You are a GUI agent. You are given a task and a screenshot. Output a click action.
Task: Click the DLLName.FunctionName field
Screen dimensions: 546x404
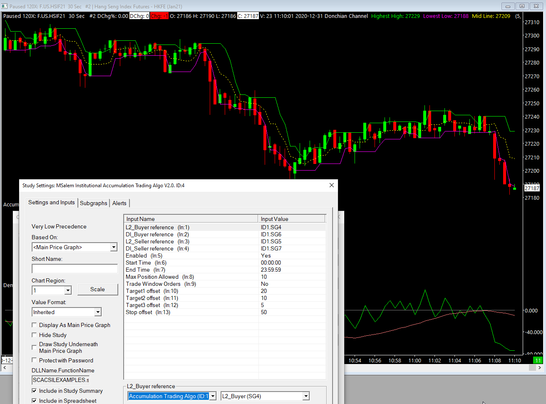[x=61, y=380]
